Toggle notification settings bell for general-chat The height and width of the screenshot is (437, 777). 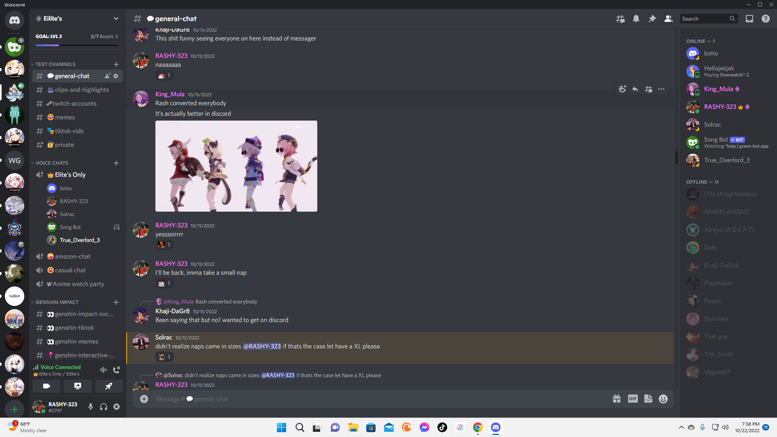tap(636, 19)
